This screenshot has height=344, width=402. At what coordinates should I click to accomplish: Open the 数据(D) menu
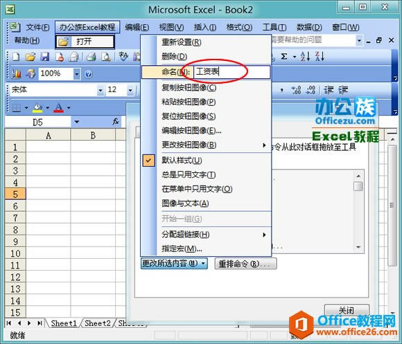click(x=309, y=27)
